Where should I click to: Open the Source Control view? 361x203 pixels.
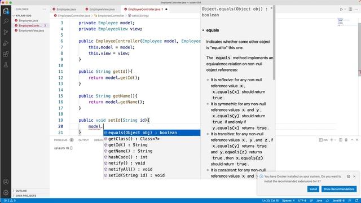(6, 32)
